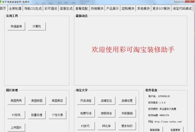Viewport: 195px width, 132px height.
Task: Click the PS技巧 button
Action: 86,126
